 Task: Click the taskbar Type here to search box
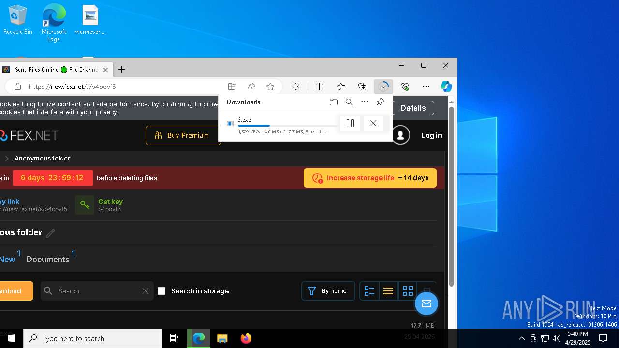tap(93, 338)
